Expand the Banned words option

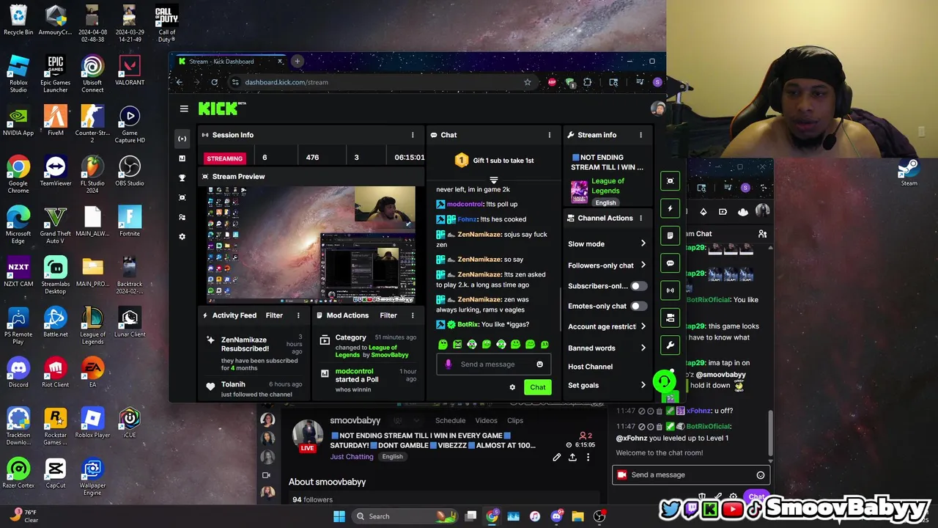click(x=608, y=348)
